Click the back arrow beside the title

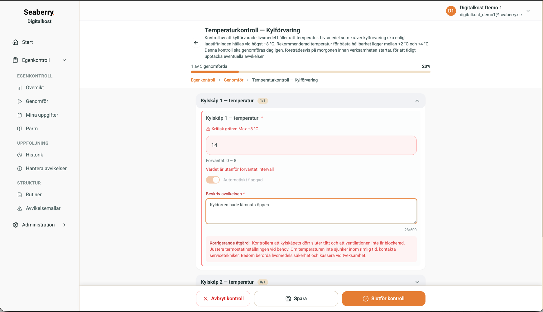point(196,43)
